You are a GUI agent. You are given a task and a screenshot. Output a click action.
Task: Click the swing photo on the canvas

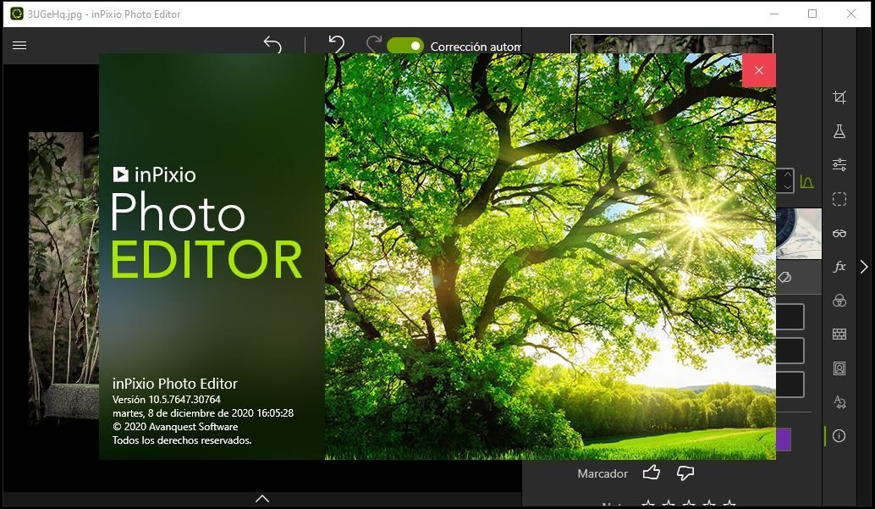click(63, 277)
